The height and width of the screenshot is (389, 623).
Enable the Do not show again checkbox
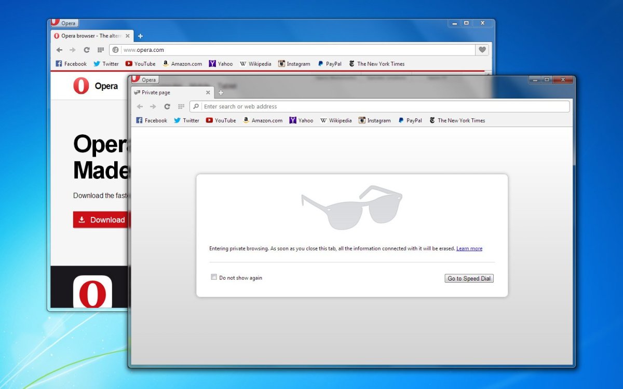pos(214,277)
